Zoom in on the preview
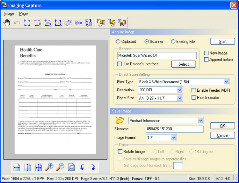Viewport: 239px width, 183px height. click(x=49, y=167)
